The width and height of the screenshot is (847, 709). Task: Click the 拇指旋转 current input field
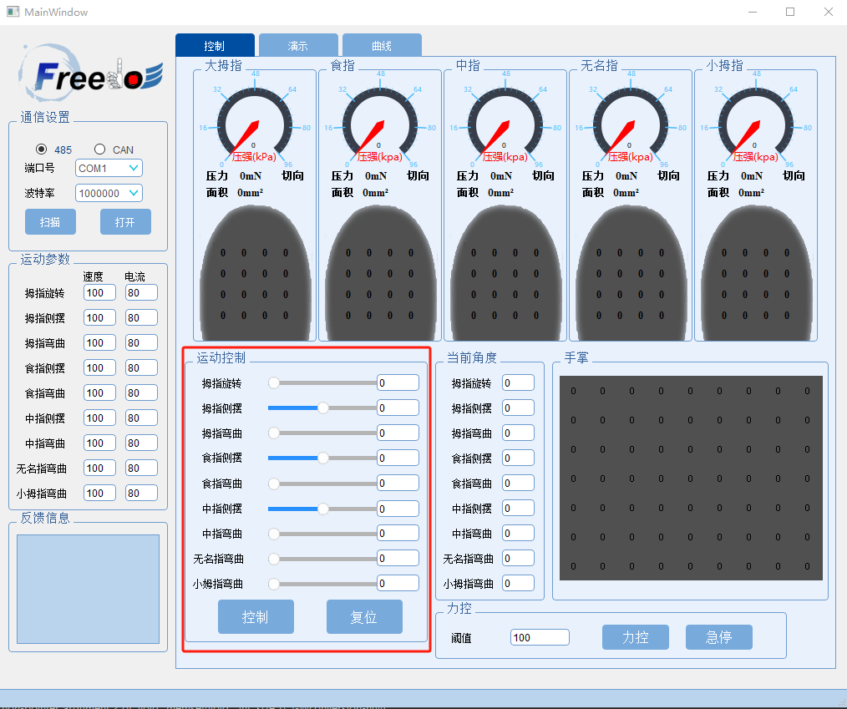coord(141,292)
